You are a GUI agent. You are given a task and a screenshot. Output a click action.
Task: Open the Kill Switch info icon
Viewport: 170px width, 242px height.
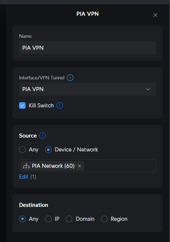(60, 106)
